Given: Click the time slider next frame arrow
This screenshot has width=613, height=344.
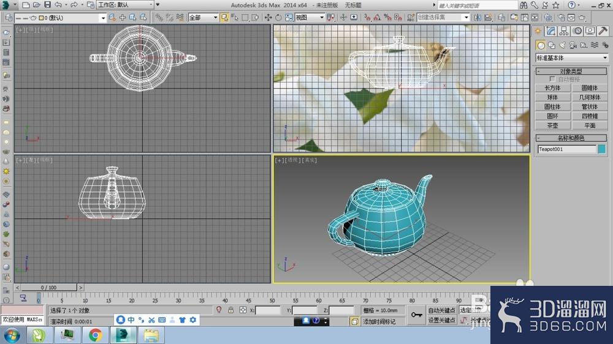Looking at the screenshot, I should point(80,288).
